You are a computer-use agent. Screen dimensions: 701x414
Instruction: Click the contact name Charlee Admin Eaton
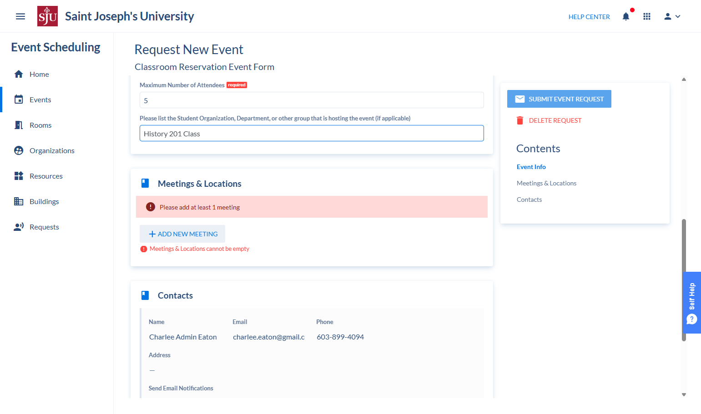point(183,337)
